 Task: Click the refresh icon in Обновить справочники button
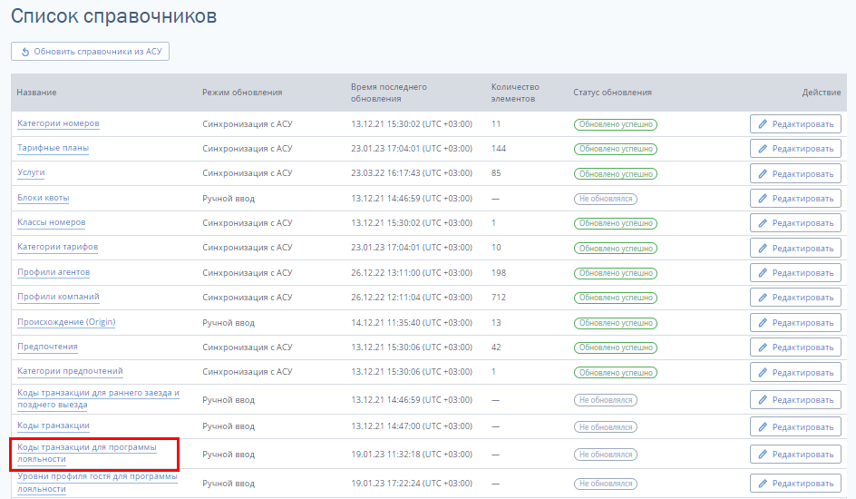24,52
